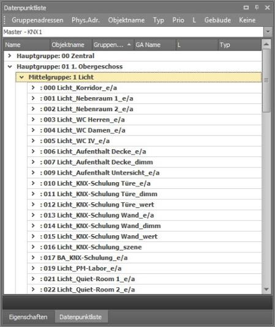Expand 005 Licht_WC IV_e/a

tap(33, 141)
